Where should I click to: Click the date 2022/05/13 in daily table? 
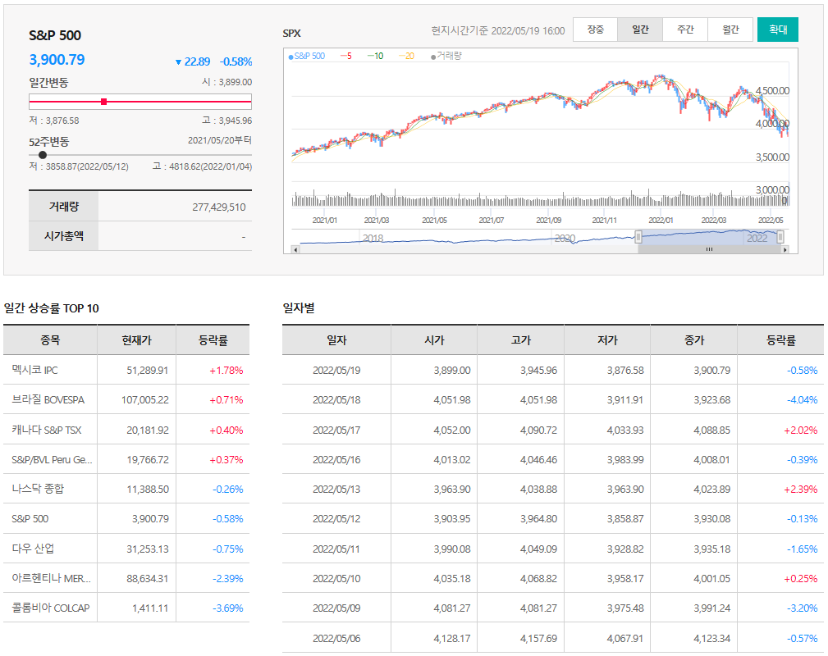tap(336, 490)
